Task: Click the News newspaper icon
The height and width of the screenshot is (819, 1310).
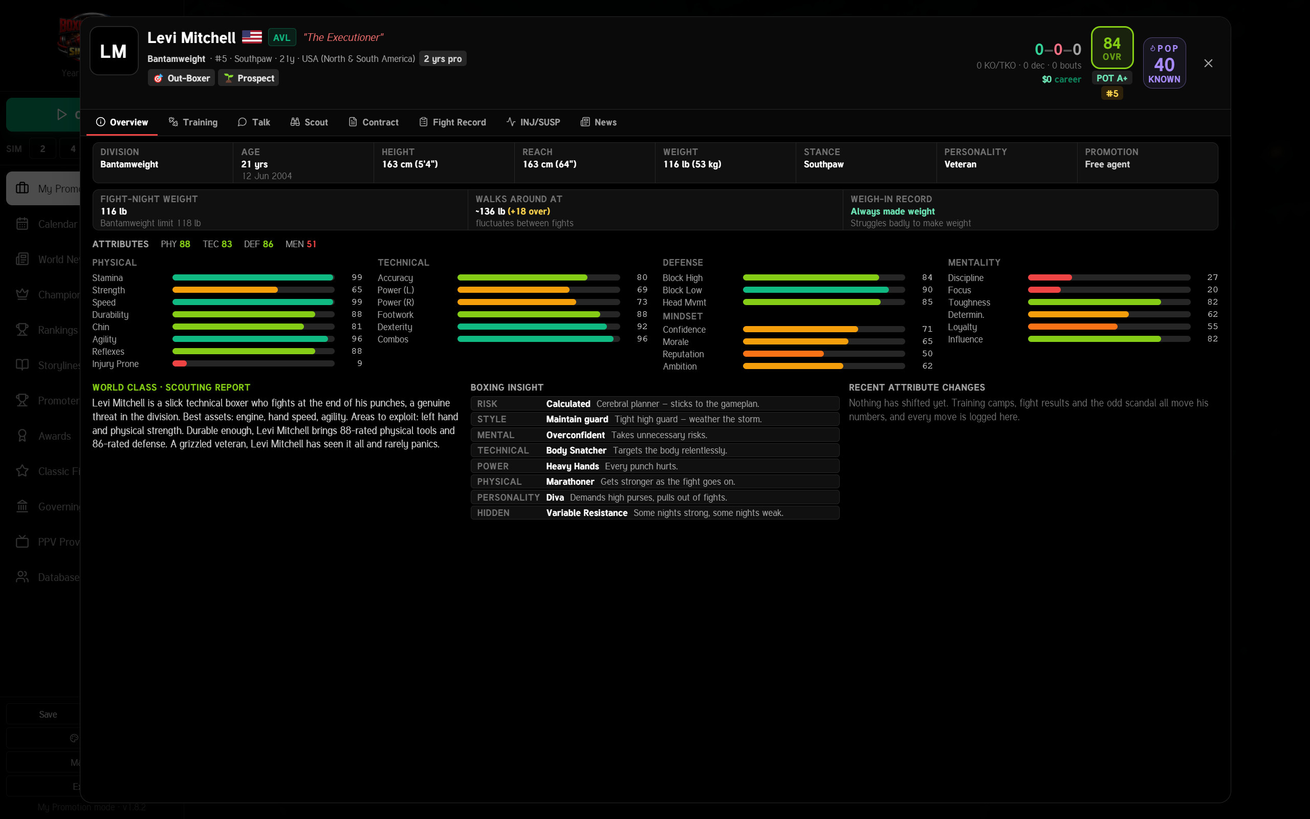Action: (x=584, y=122)
